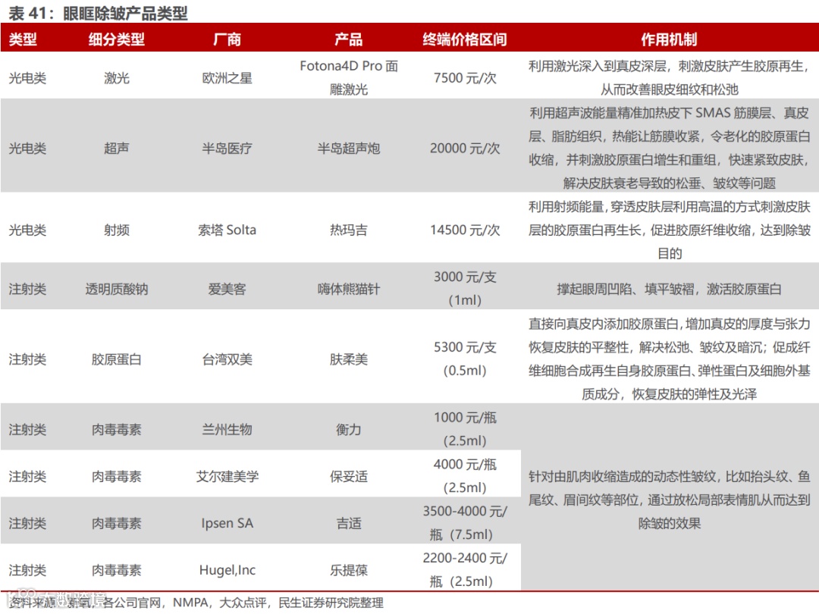Click the 14500 元/次 price cell
Viewport: 819px width, 614px height.
(x=465, y=230)
